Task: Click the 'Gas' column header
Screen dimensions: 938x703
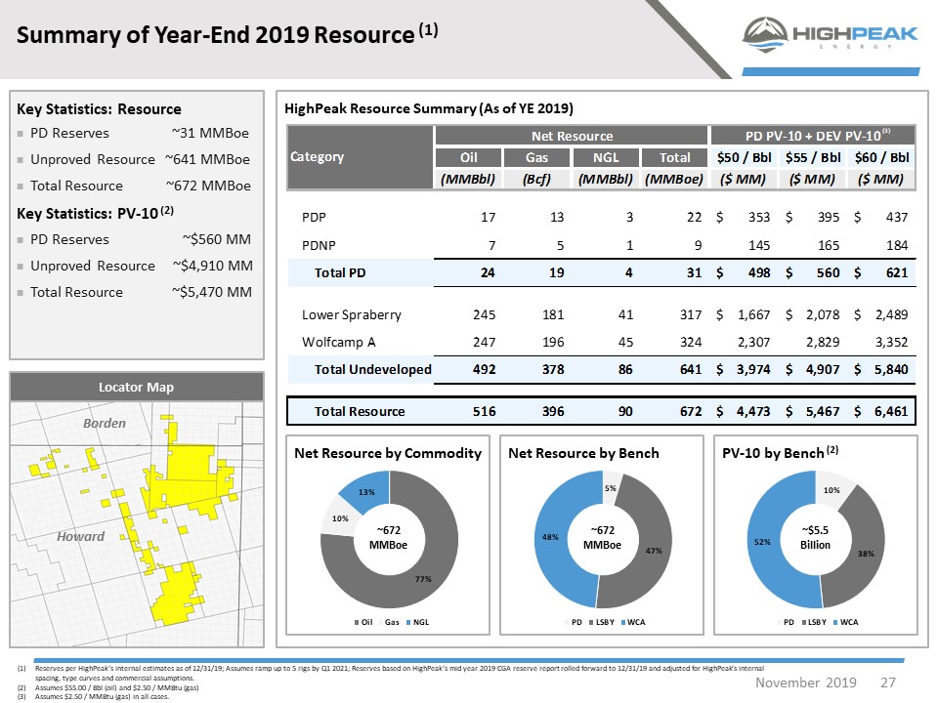Action: tap(536, 157)
